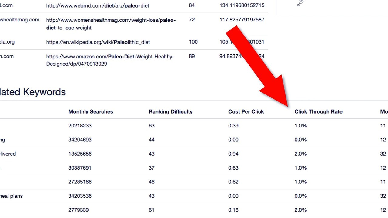388x218 pixels.
Task: Select the 20218233 monthly searches cell
Action: click(x=80, y=126)
